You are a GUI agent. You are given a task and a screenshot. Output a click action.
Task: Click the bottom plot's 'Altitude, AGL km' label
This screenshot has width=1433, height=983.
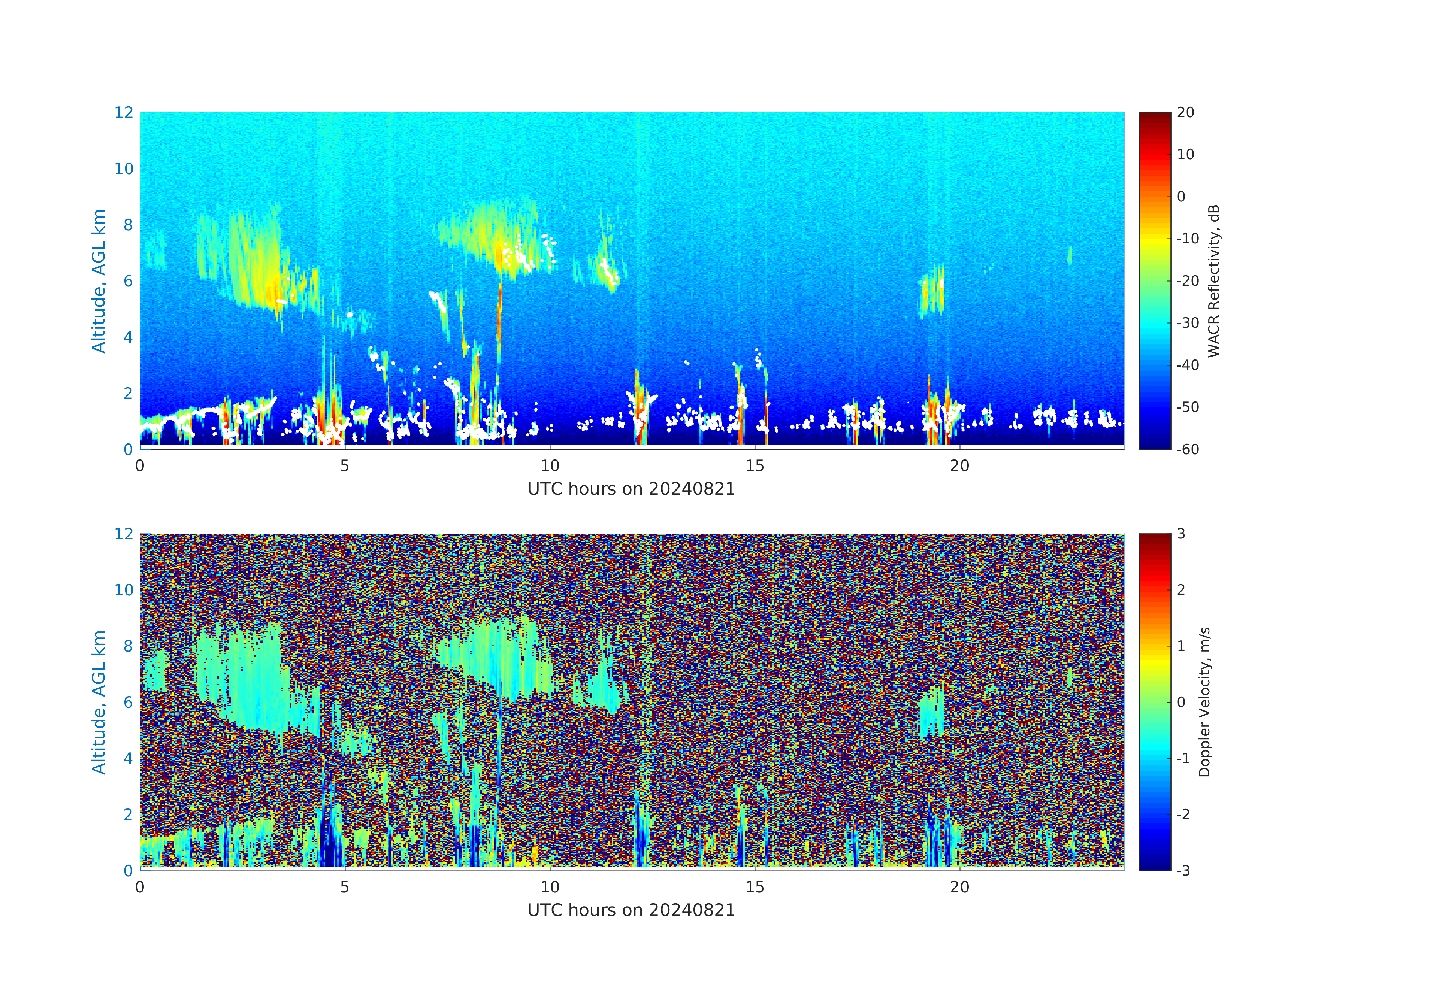pos(99,701)
